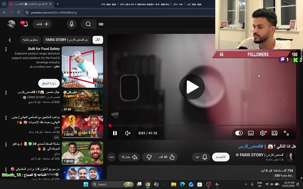The image size is (303, 189).
Task: Show more chips with the left arrow
Action: [x=10, y=40]
